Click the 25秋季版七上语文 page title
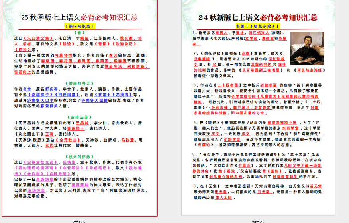Screen dimensions: 349x223 pos(79,17)
